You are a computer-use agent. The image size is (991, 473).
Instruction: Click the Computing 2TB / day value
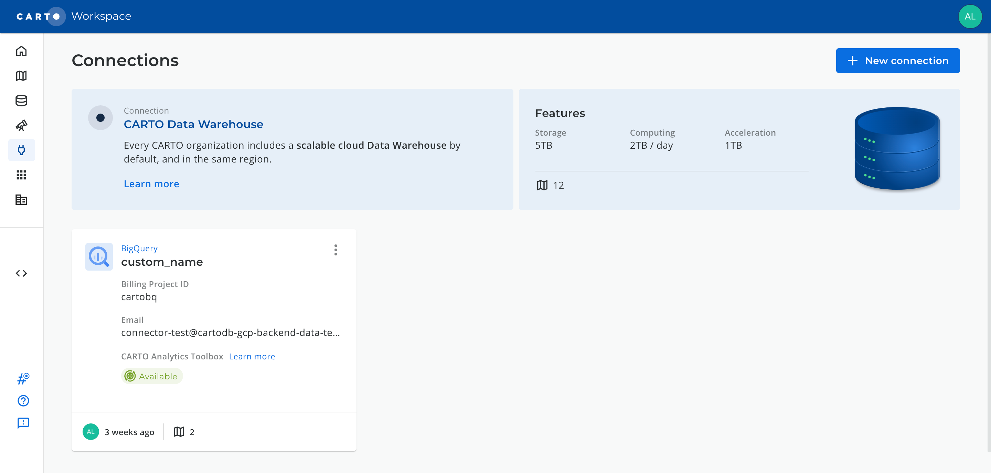(x=651, y=146)
